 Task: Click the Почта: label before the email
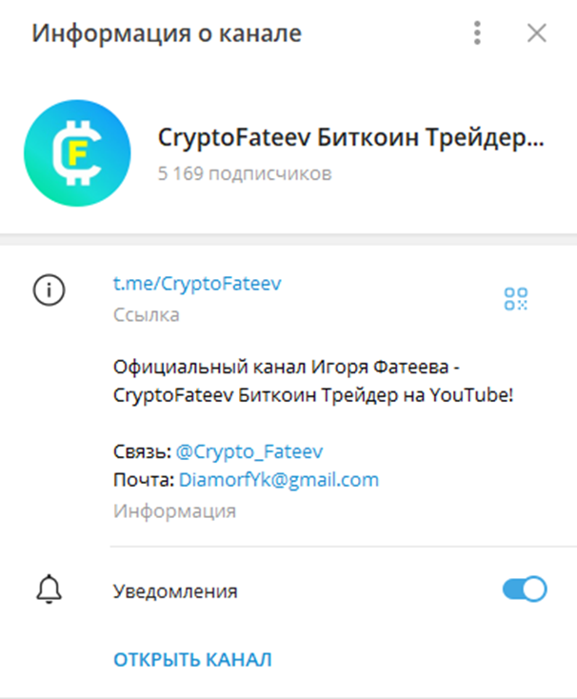144,480
